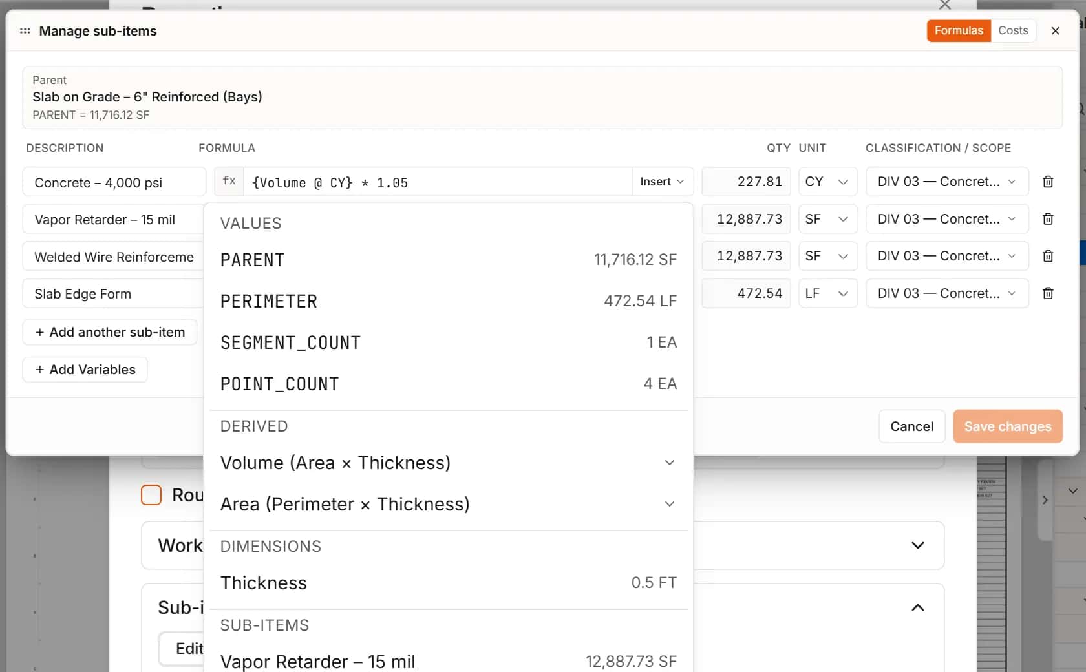Delete the Vapor Retarder row via trash icon

coord(1048,219)
